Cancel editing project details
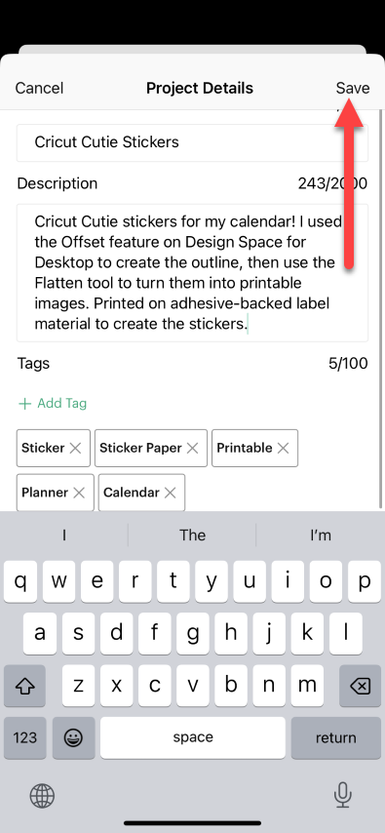385x833 pixels. click(x=39, y=88)
